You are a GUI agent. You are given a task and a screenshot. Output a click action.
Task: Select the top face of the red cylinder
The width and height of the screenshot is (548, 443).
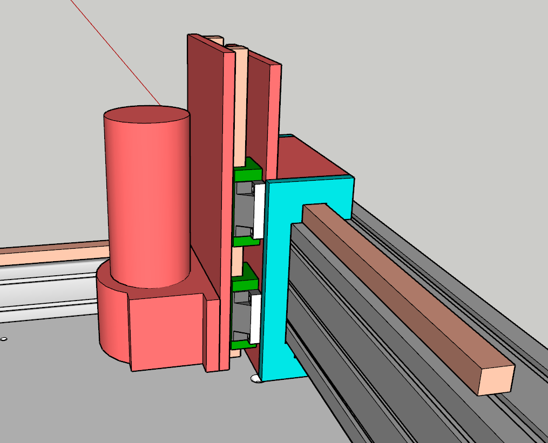(146, 114)
